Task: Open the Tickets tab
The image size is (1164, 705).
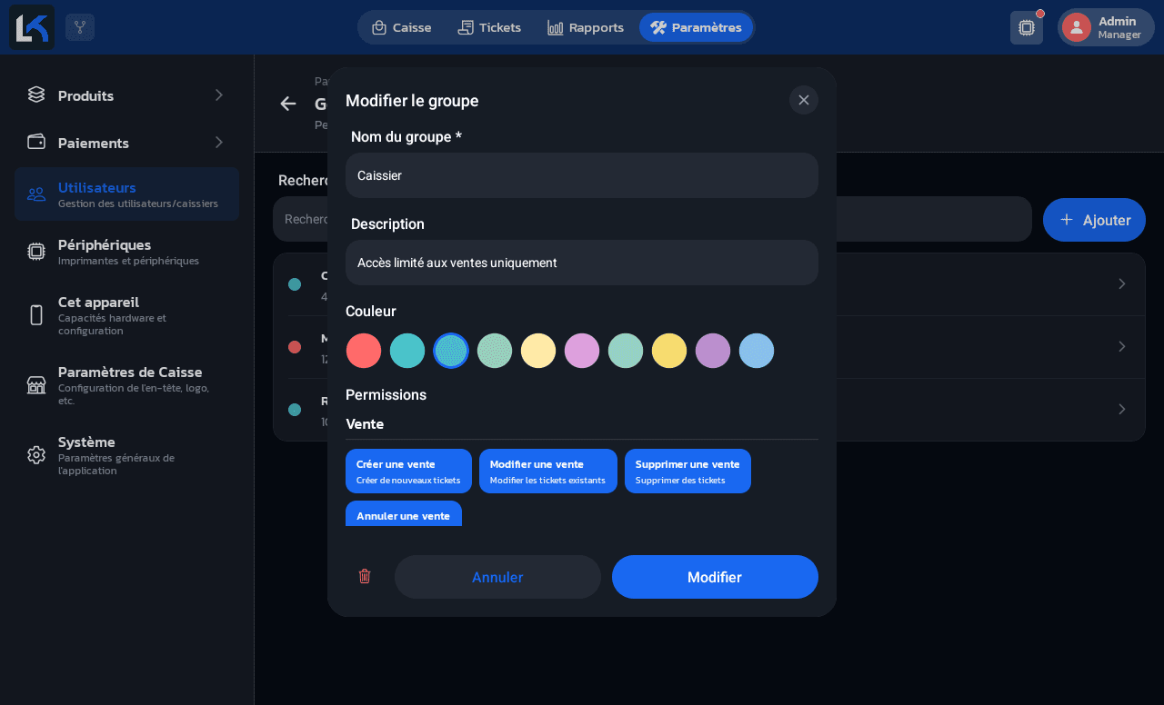Action: click(x=489, y=27)
